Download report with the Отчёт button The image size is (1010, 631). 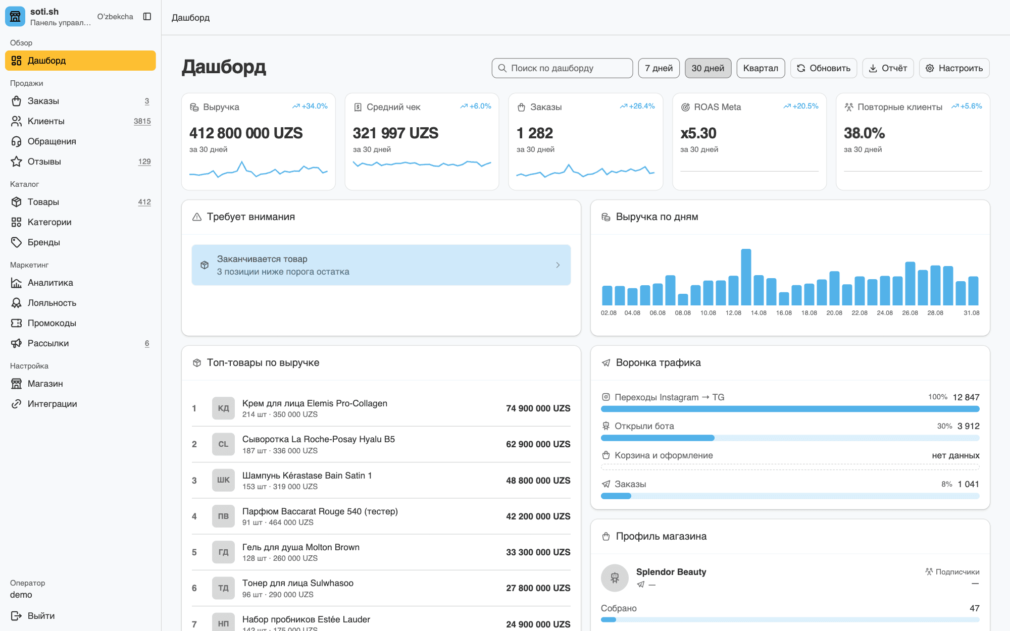888,68
